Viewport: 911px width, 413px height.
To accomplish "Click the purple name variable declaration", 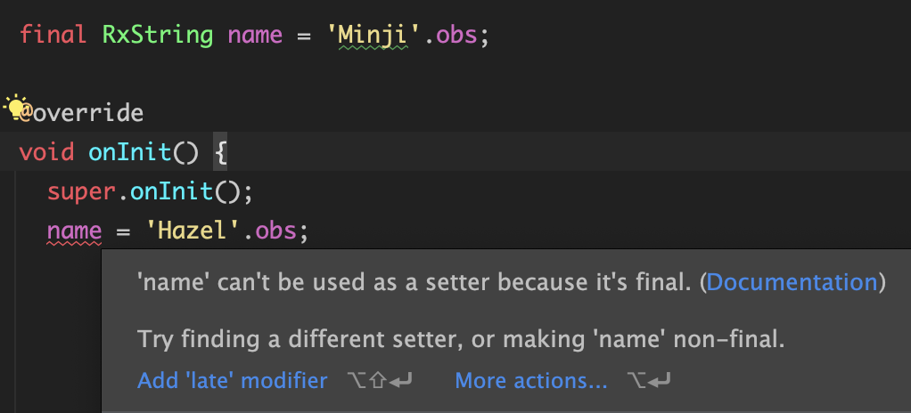I will 255,36.
